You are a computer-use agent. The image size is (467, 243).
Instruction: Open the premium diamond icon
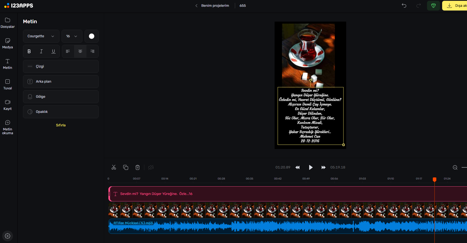[433, 6]
